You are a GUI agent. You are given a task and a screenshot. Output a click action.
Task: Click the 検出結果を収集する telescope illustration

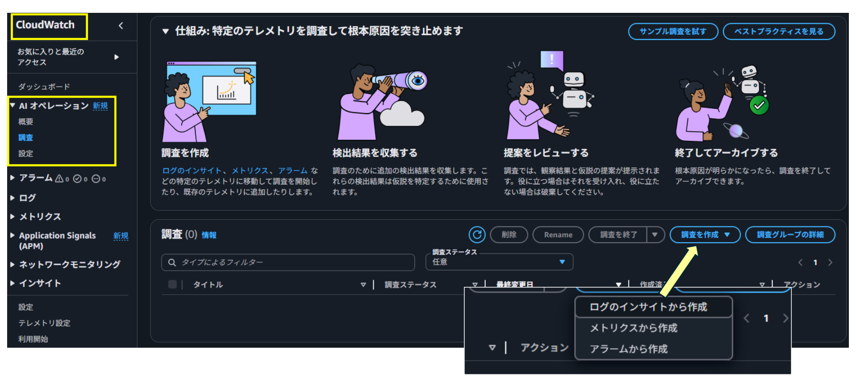tap(383, 102)
